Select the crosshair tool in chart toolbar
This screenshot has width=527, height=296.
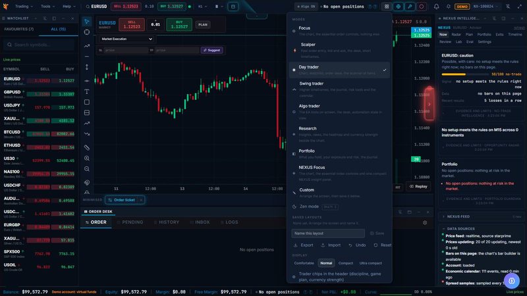87,32
